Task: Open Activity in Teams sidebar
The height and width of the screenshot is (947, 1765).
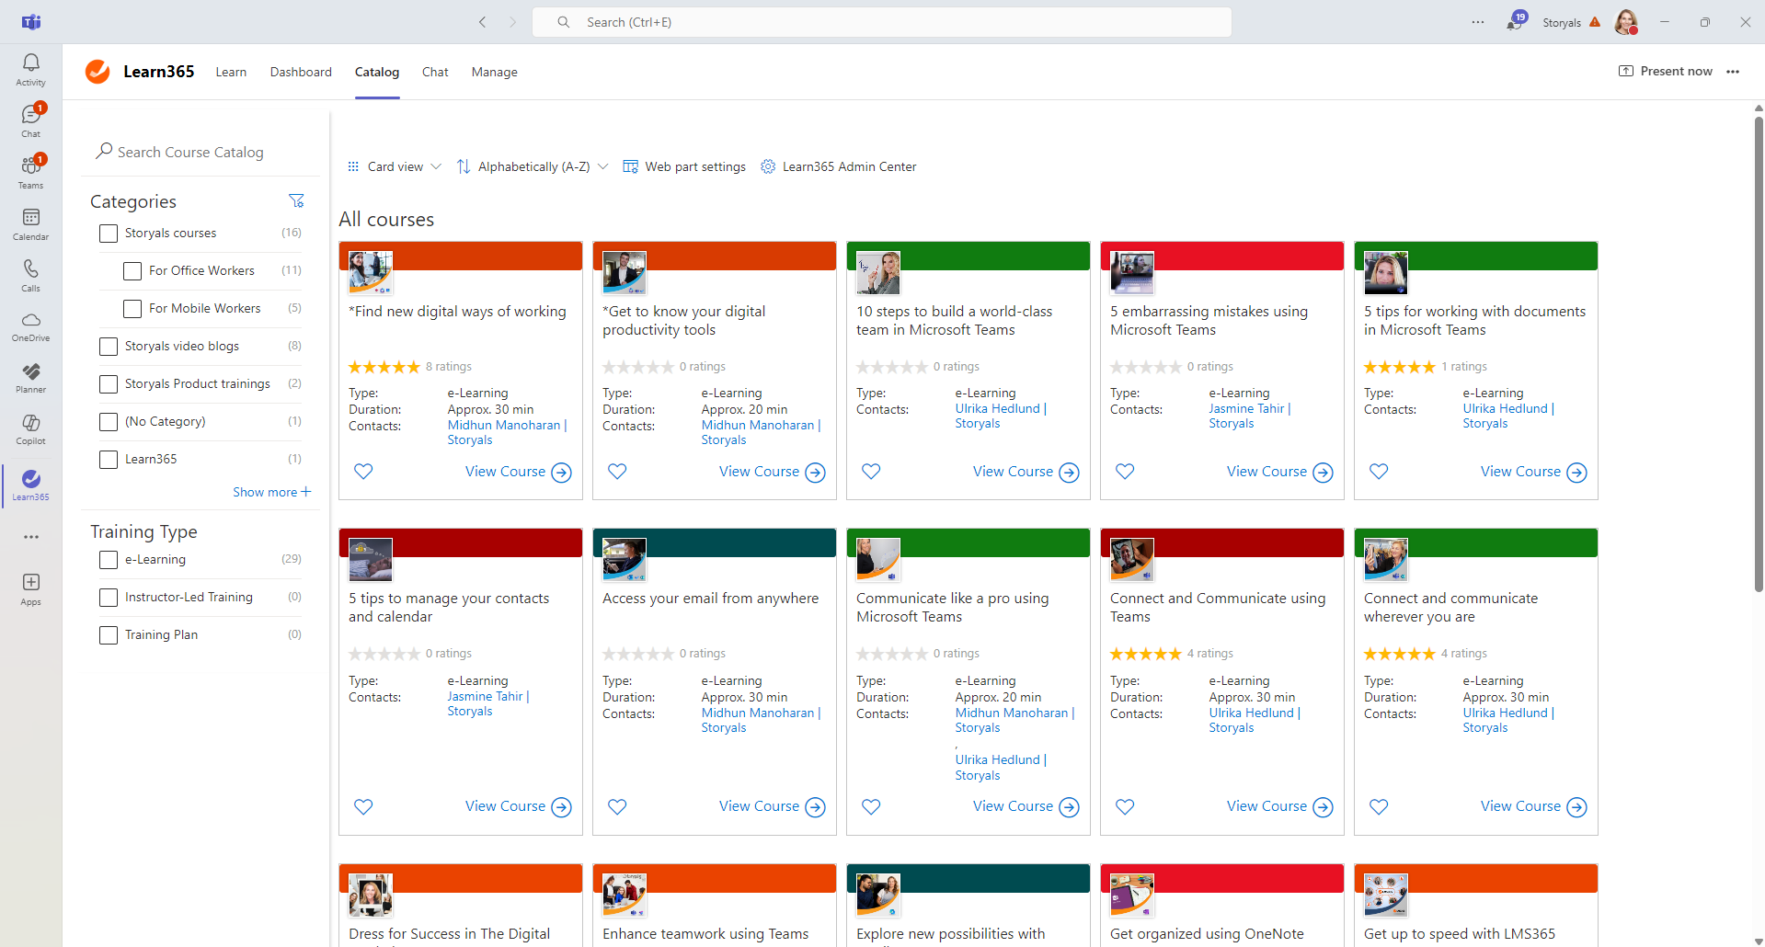Action: 30,70
